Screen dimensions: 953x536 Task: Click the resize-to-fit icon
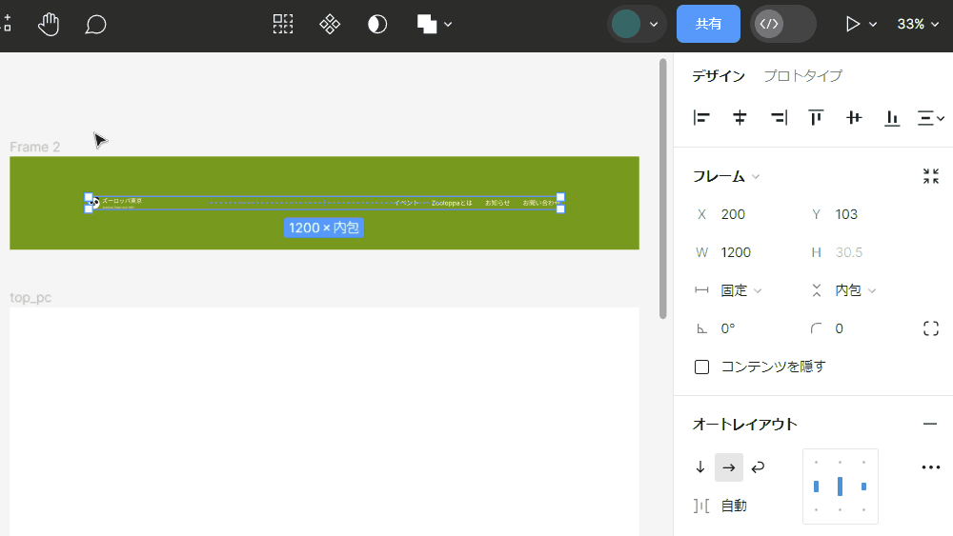[x=930, y=176]
